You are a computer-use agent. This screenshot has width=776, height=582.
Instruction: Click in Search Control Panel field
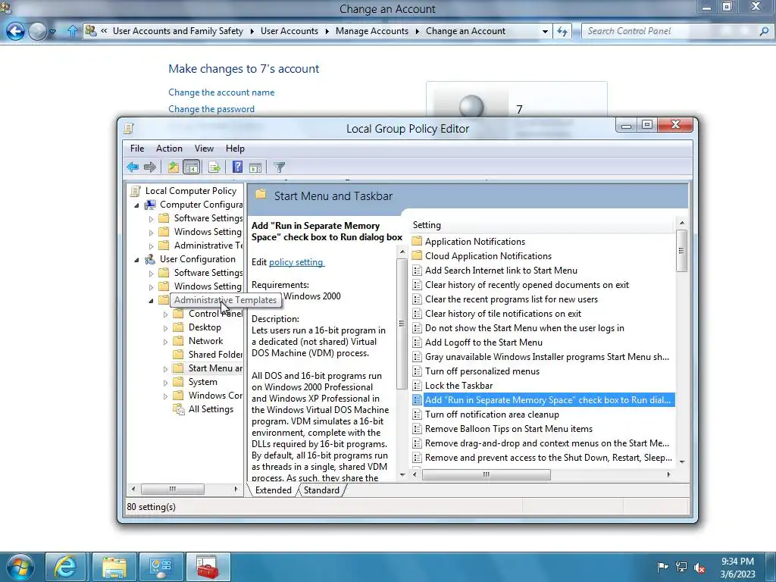click(668, 31)
